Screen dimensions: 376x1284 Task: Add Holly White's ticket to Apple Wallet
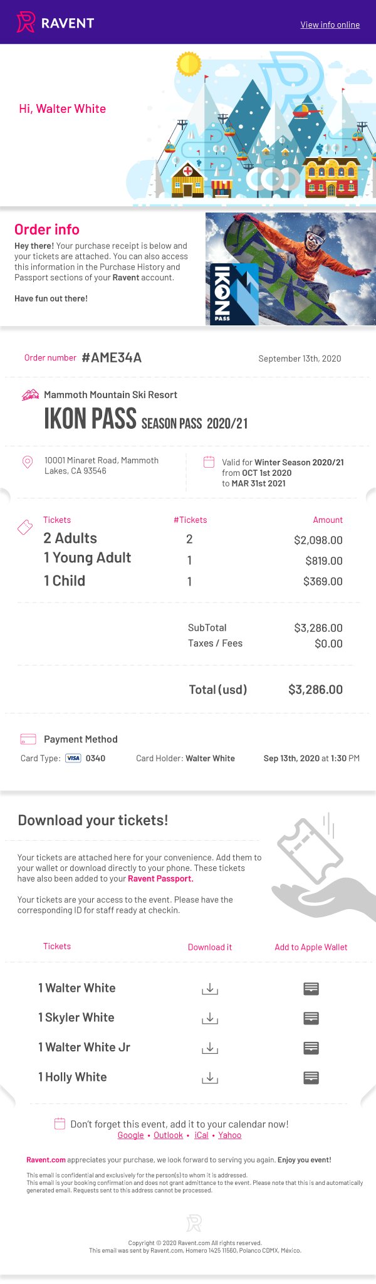coord(311,1078)
